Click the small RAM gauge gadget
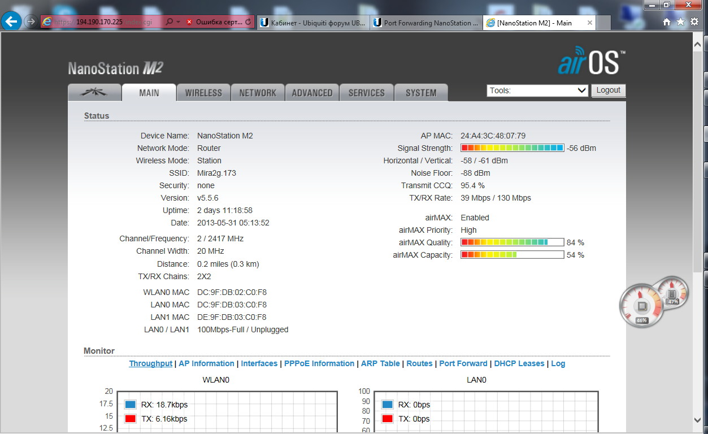Screen dimensions: 708x434 point(672,294)
